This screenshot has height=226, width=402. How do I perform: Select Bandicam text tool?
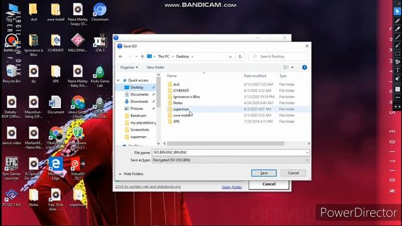(x=398, y=70)
